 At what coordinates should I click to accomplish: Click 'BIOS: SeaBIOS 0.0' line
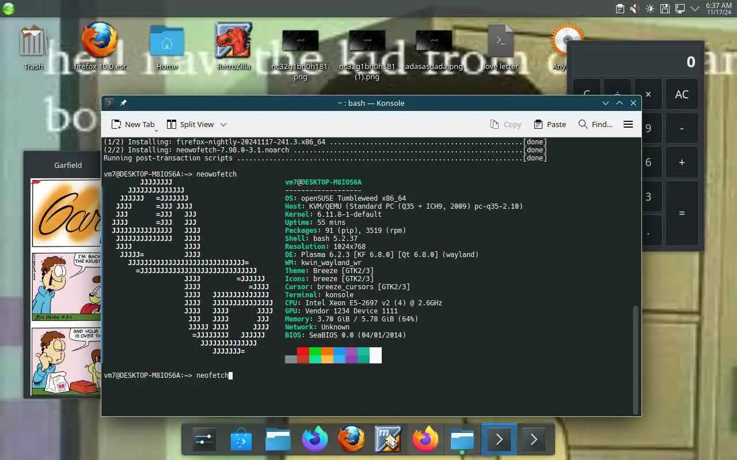pos(345,335)
